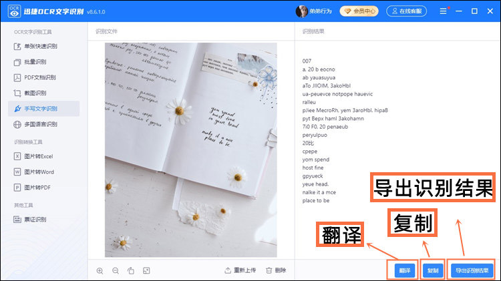Click the 截图识别 crop icon
This screenshot has width=501, height=281.
(x=17, y=93)
